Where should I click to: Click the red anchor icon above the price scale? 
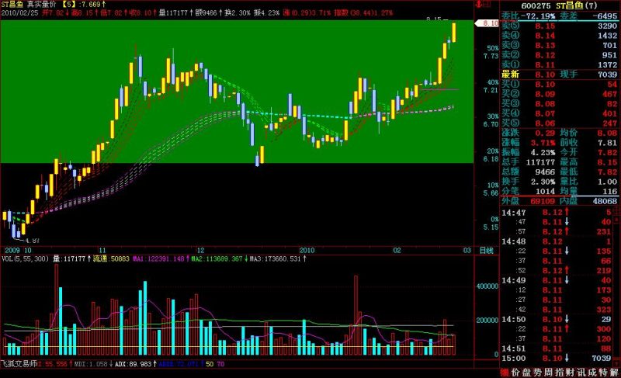[478, 4]
